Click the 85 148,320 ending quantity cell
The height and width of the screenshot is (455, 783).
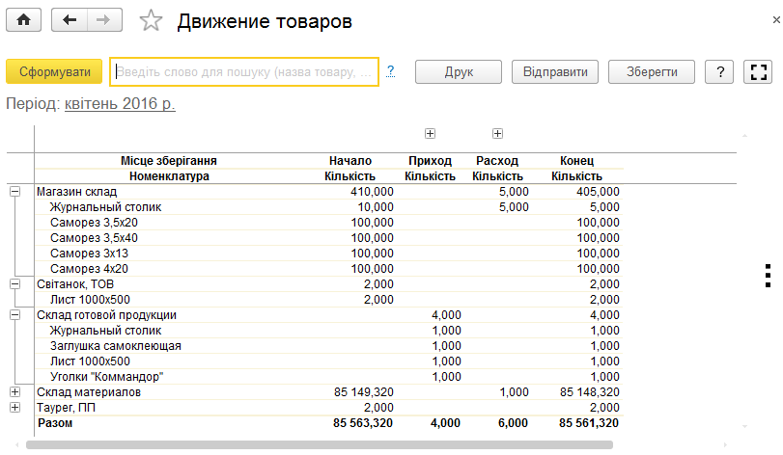click(x=590, y=392)
